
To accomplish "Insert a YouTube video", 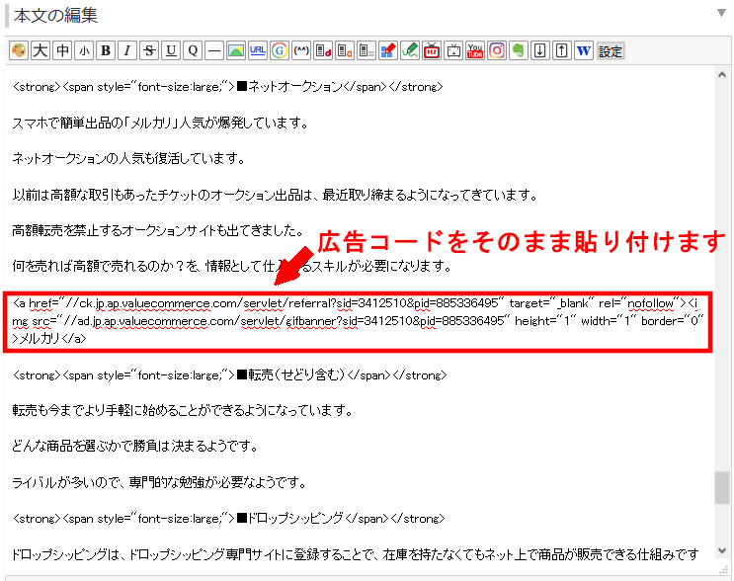I will [x=474, y=50].
